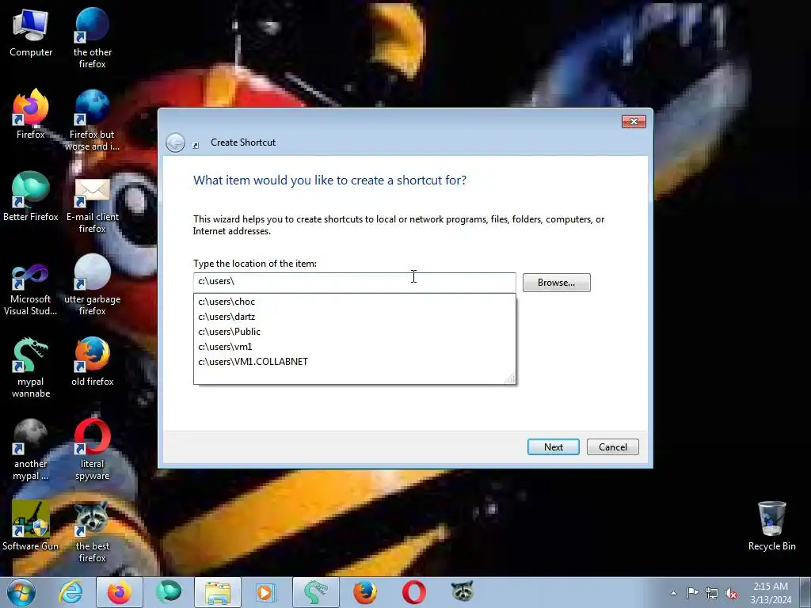Select 'the best firefox' raccoon shortcut
This screenshot has height=608, width=811.
pos(92,533)
